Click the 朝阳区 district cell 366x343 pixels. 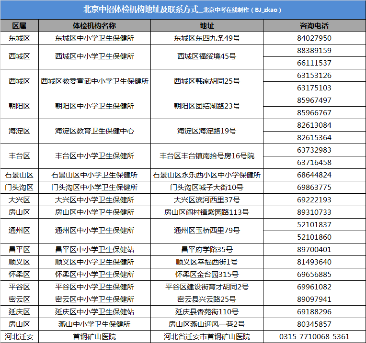click(19, 106)
